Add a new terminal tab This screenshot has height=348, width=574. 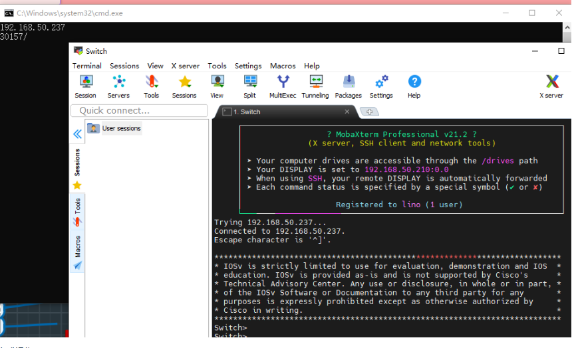[369, 112]
